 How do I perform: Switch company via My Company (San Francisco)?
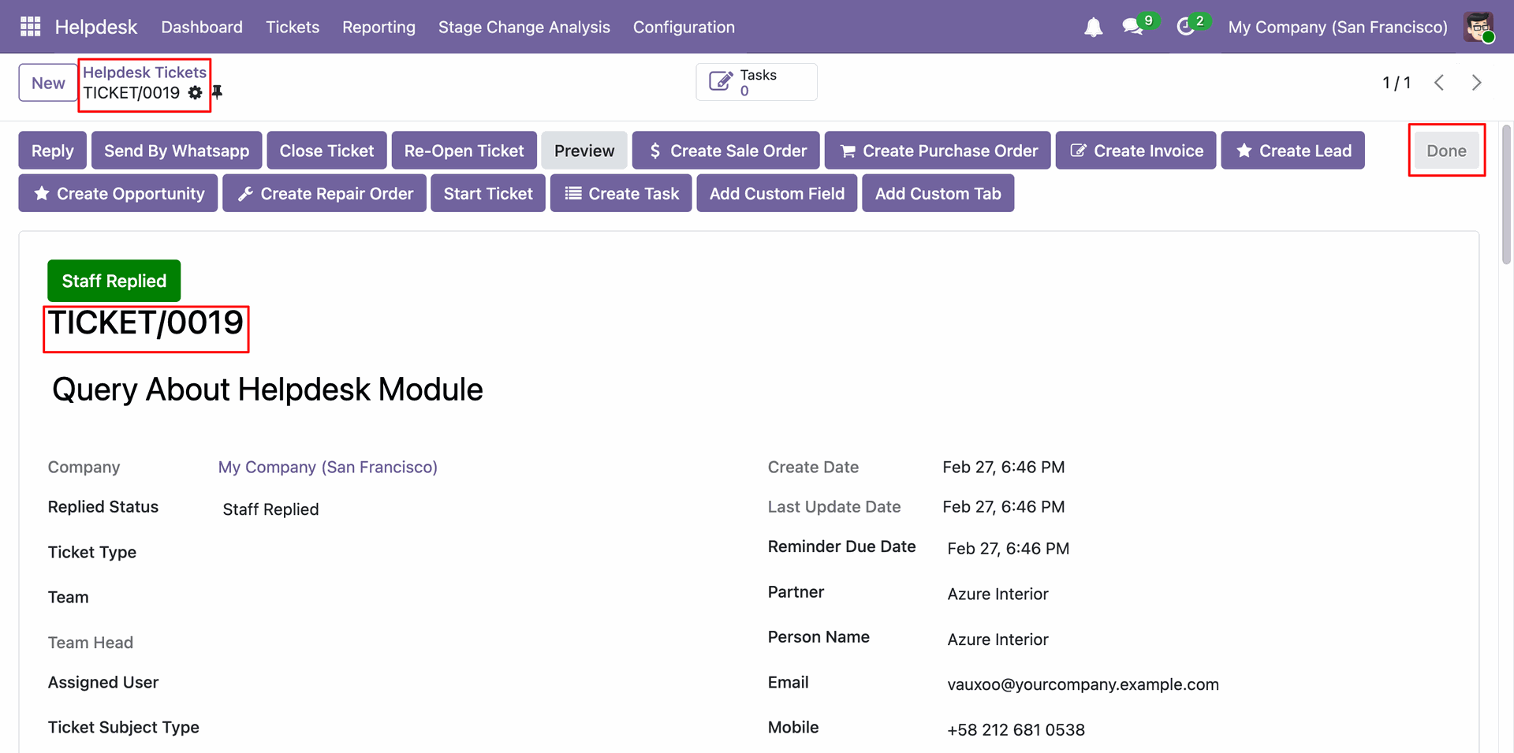coord(1337,27)
